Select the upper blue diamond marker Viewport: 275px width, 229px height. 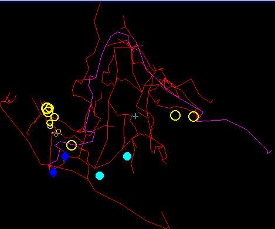[x=65, y=156]
